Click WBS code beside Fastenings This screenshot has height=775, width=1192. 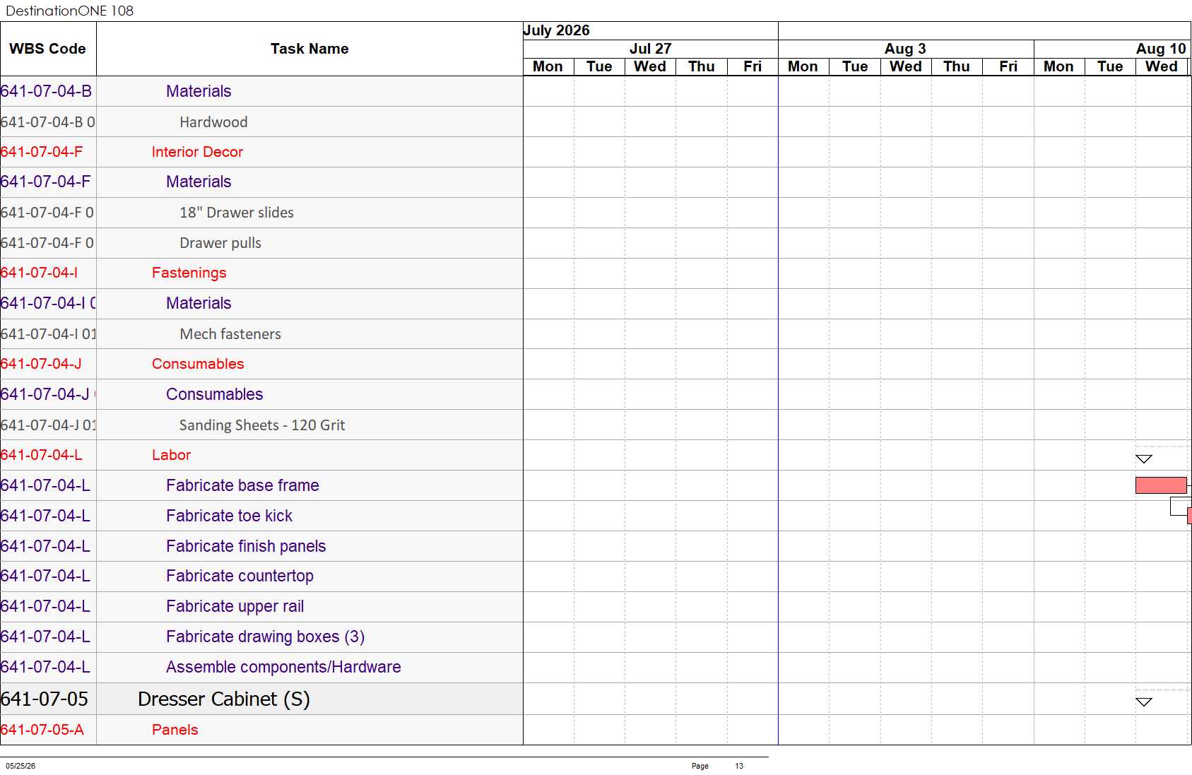[39, 273]
